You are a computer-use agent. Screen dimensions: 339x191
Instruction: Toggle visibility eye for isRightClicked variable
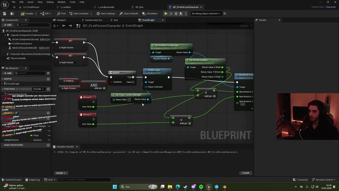point(49,140)
